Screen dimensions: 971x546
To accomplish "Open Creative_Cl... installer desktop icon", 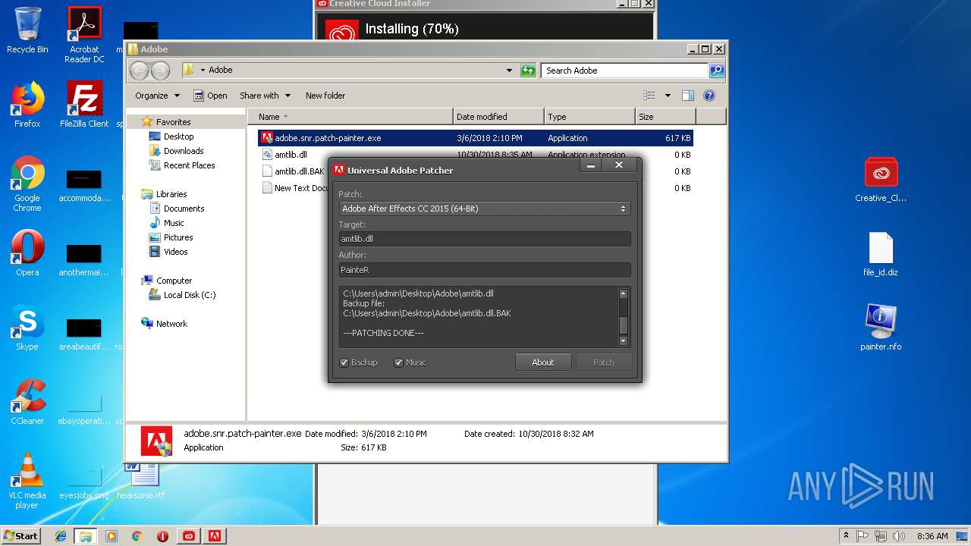I will (x=881, y=180).
